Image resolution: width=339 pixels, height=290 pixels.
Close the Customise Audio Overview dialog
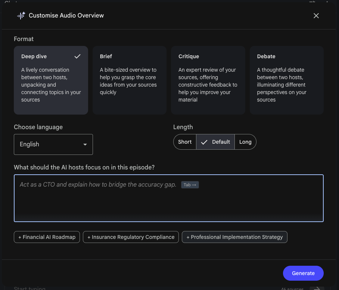[x=316, y=16]
